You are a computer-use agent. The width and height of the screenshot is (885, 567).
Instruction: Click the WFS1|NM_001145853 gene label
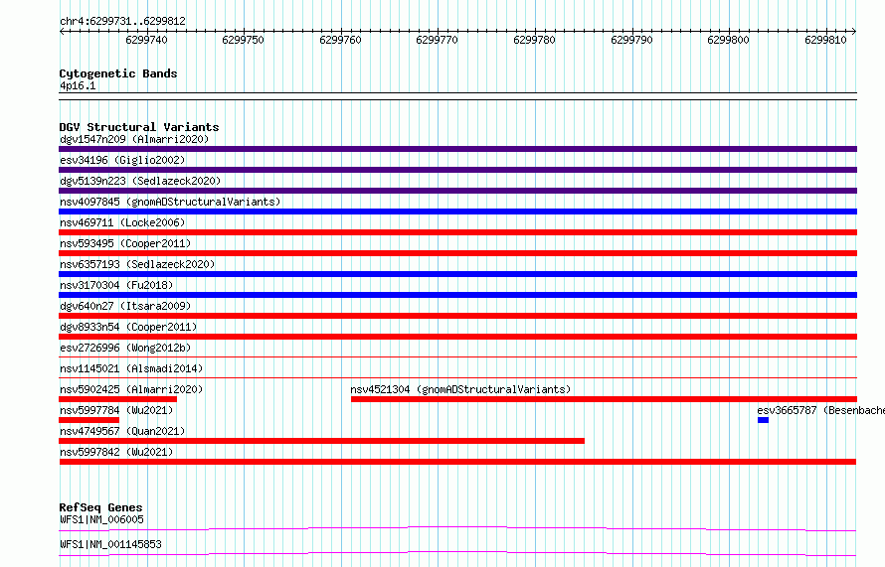pyautogui.click(x=110, y=544)
